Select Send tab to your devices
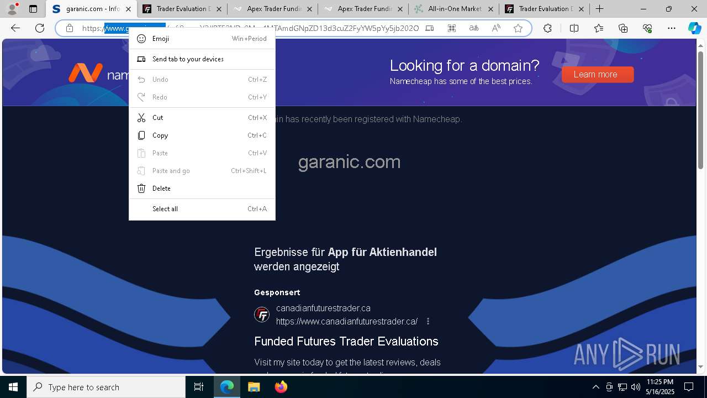Image resolution: width=707 pixels, height=398 pixels. pos(202,59)
